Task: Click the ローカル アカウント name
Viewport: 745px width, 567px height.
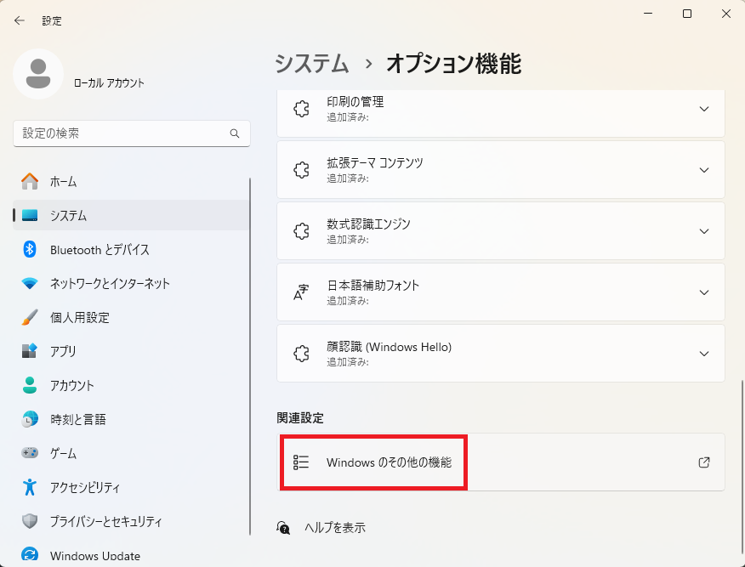Action: 109,82
